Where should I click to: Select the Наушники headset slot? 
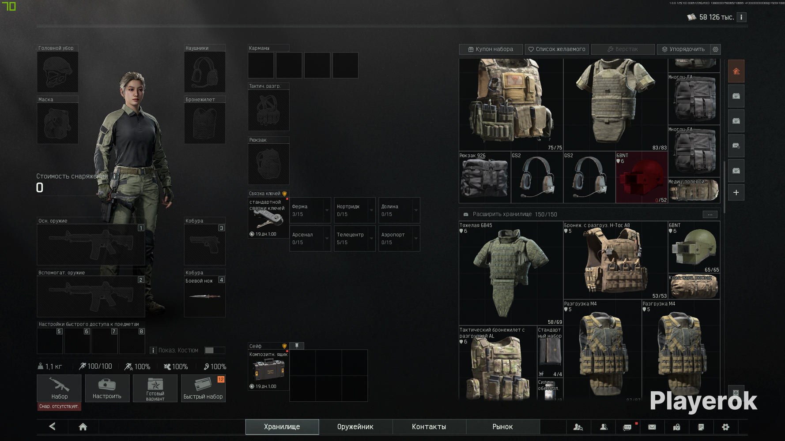click(x=204, y=72)
